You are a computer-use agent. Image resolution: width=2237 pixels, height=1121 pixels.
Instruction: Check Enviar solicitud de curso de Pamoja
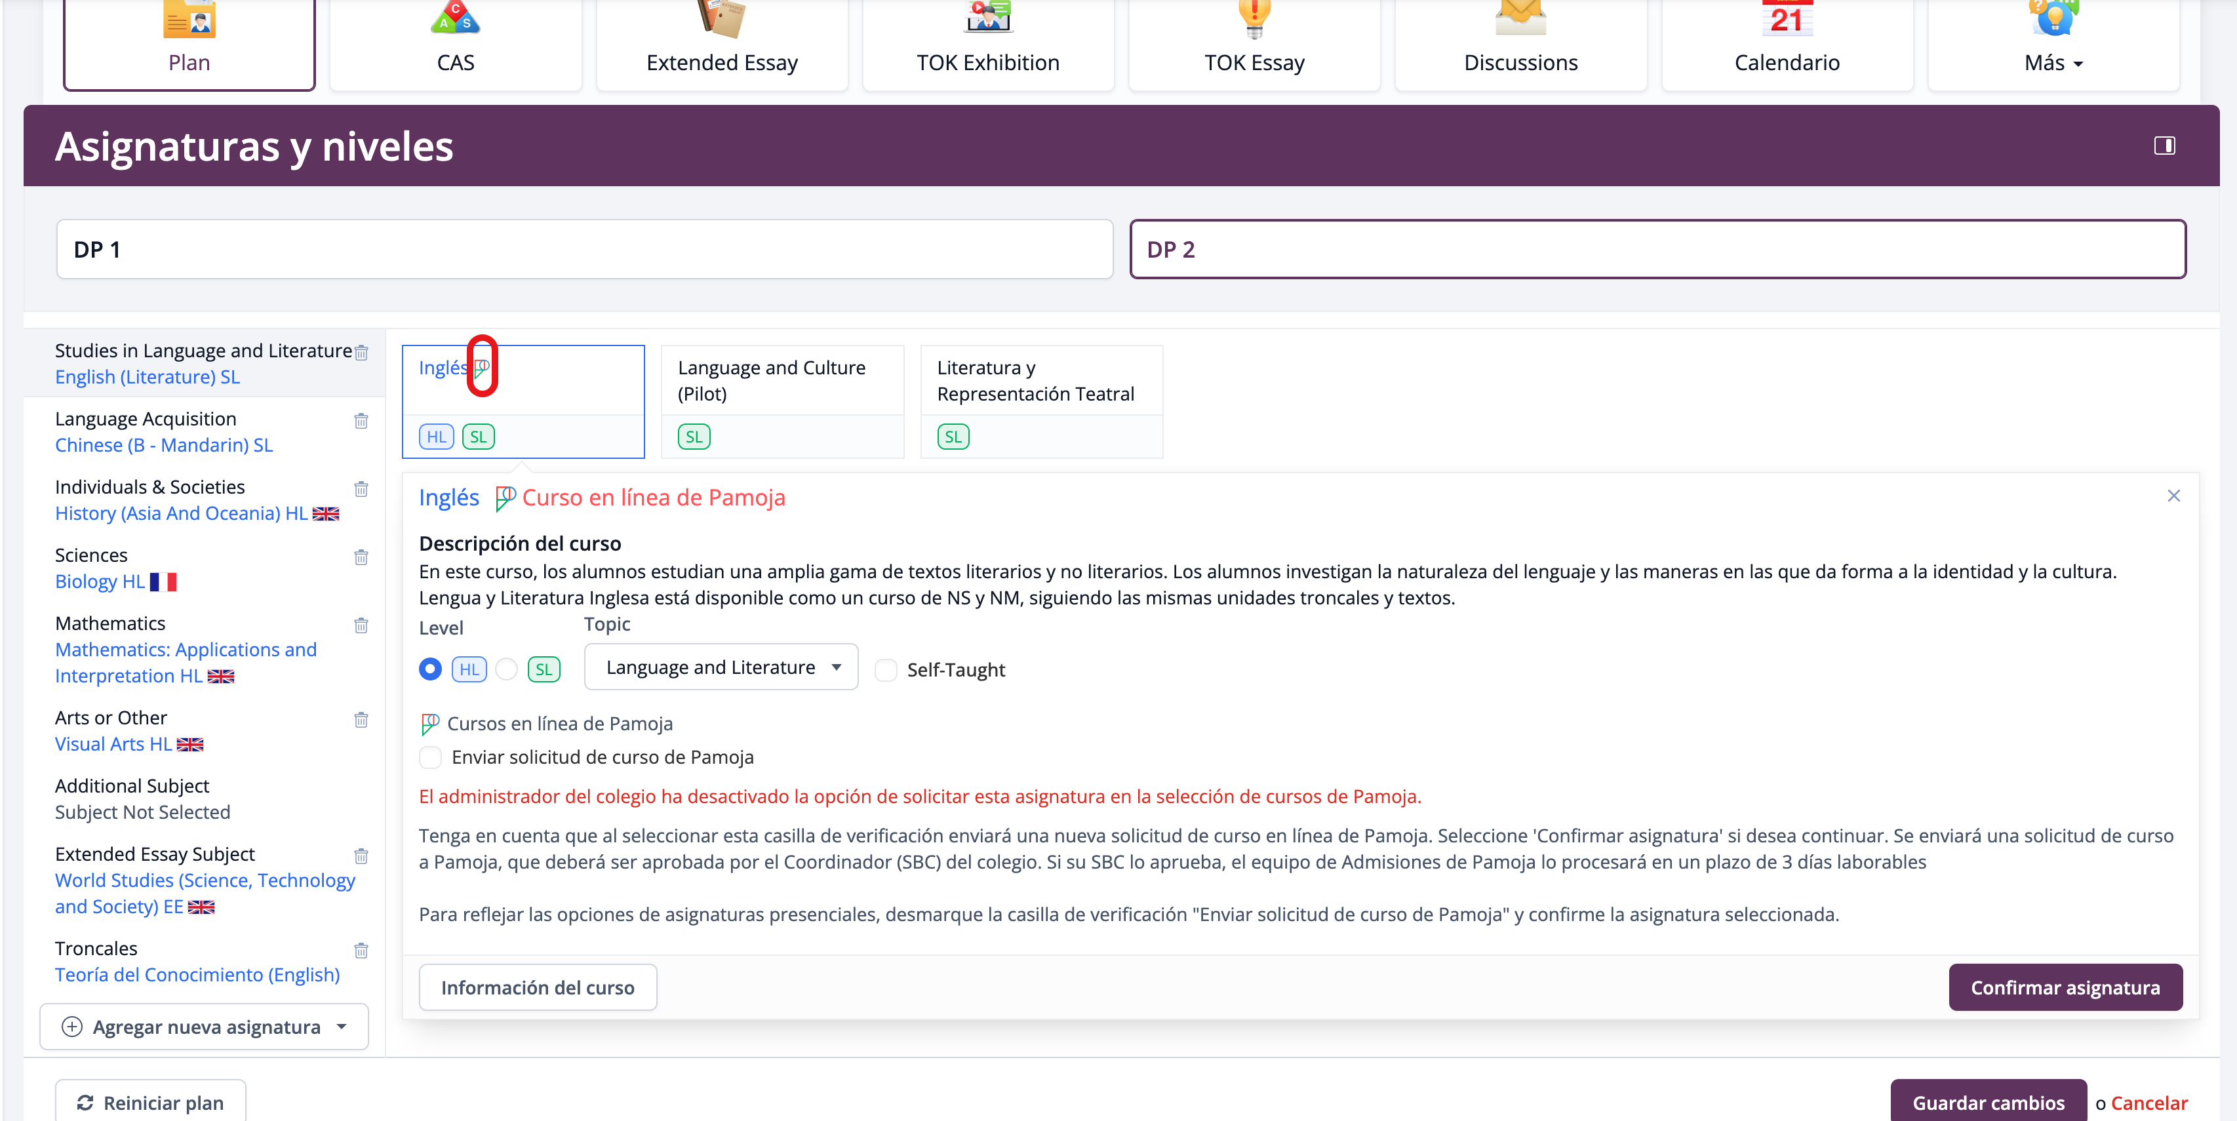click(x=431, y=757)
